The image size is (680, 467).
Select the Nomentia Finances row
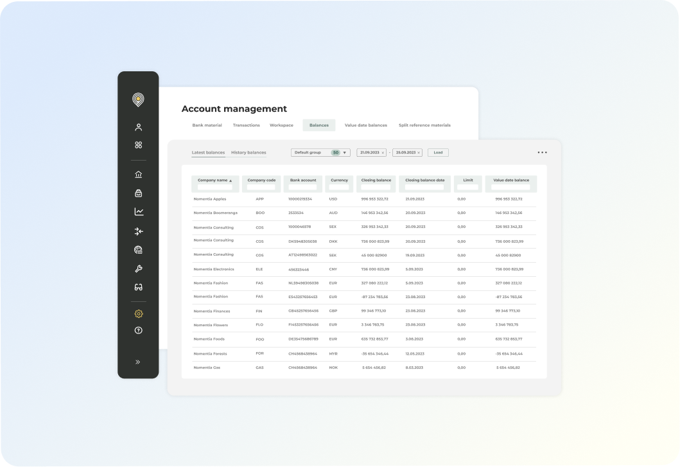tap(364, 311)
